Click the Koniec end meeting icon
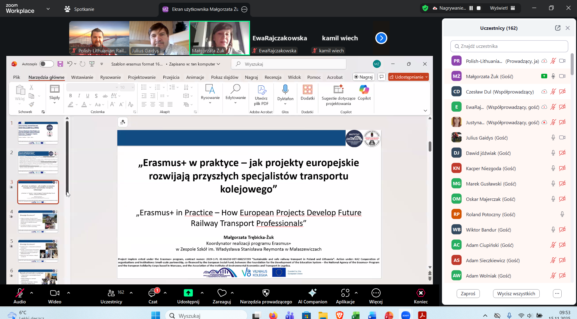This screenshot has width=577, height=319. [421, 293]
